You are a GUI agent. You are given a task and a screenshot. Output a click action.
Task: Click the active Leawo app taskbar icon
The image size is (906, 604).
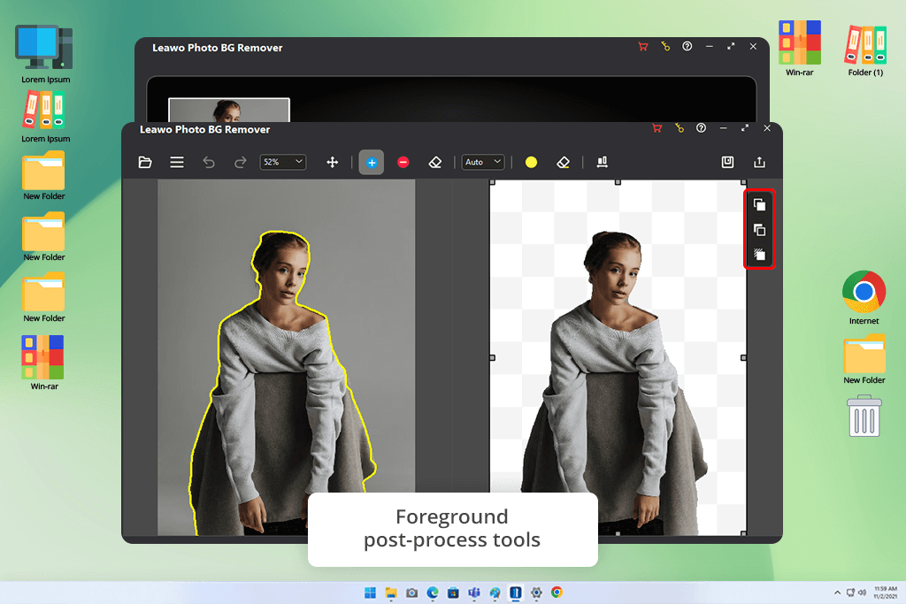(x=516, y=593)
